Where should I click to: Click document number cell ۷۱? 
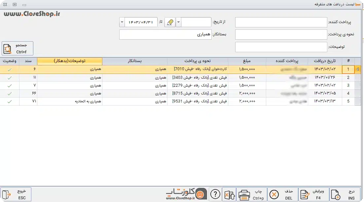point(28,101)
